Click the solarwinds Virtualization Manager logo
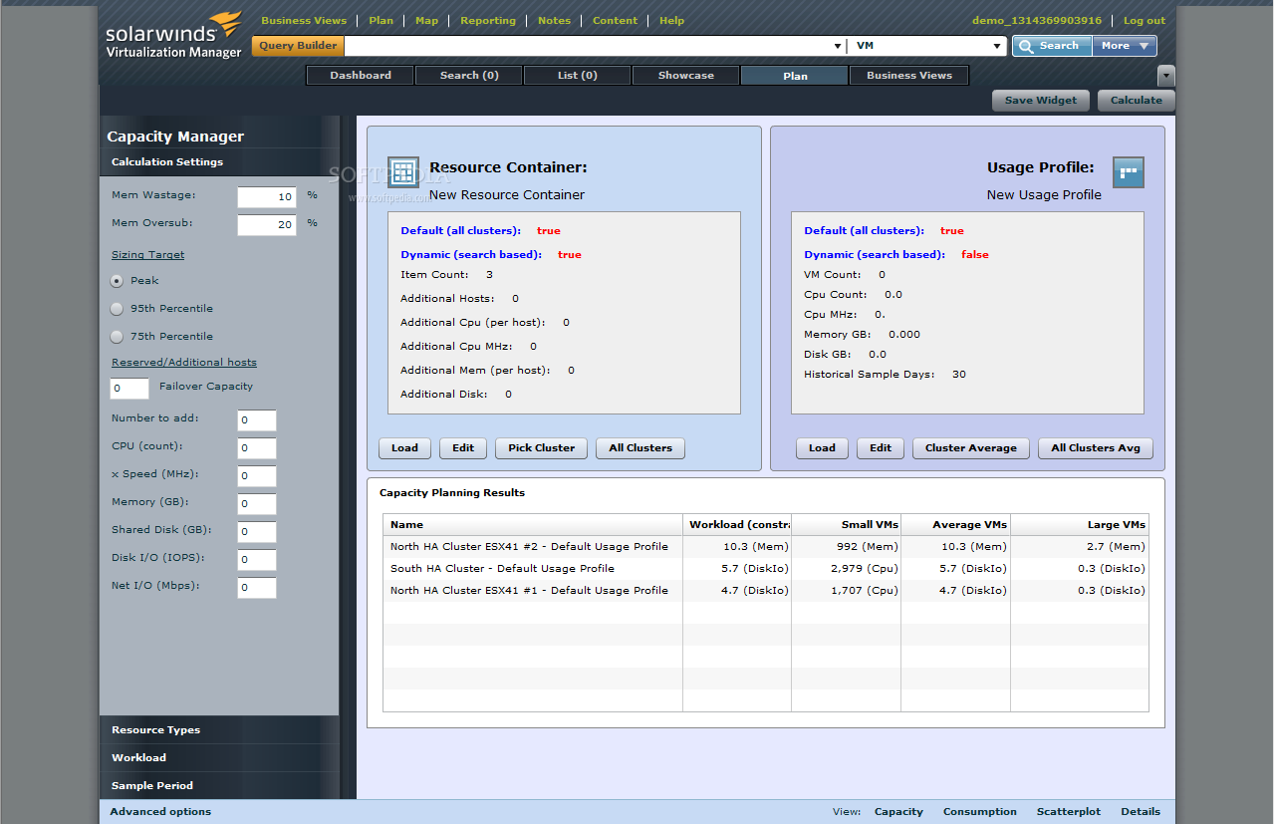 coord(174,35)
